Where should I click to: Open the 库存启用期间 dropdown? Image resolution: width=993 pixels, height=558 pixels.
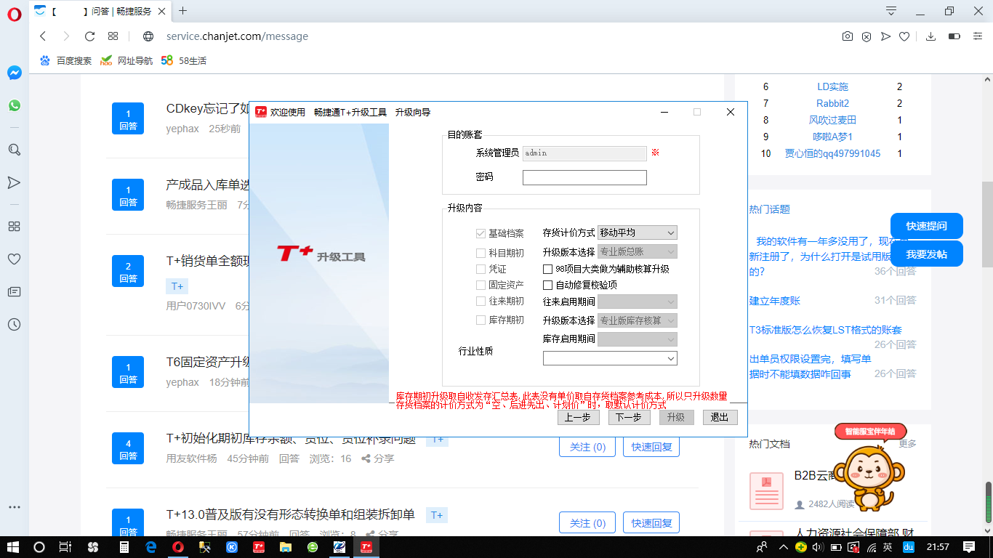pyautogui.click(x=638, y=339)
